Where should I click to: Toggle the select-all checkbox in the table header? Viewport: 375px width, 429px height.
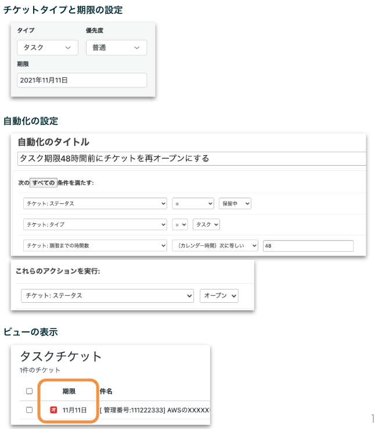29,391
